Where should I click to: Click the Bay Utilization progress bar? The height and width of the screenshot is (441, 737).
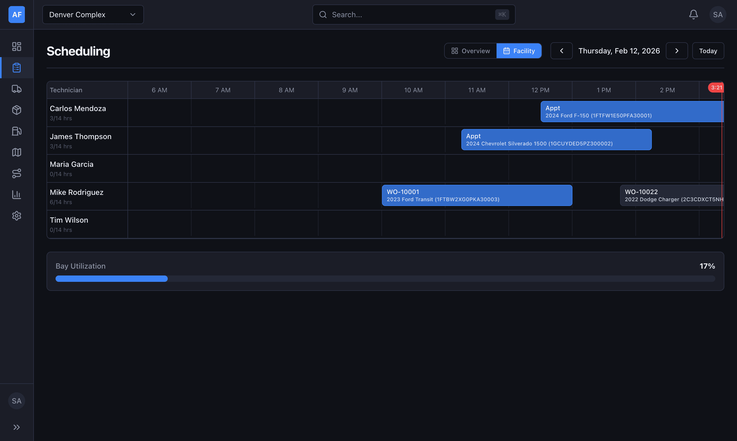(385, 278)
